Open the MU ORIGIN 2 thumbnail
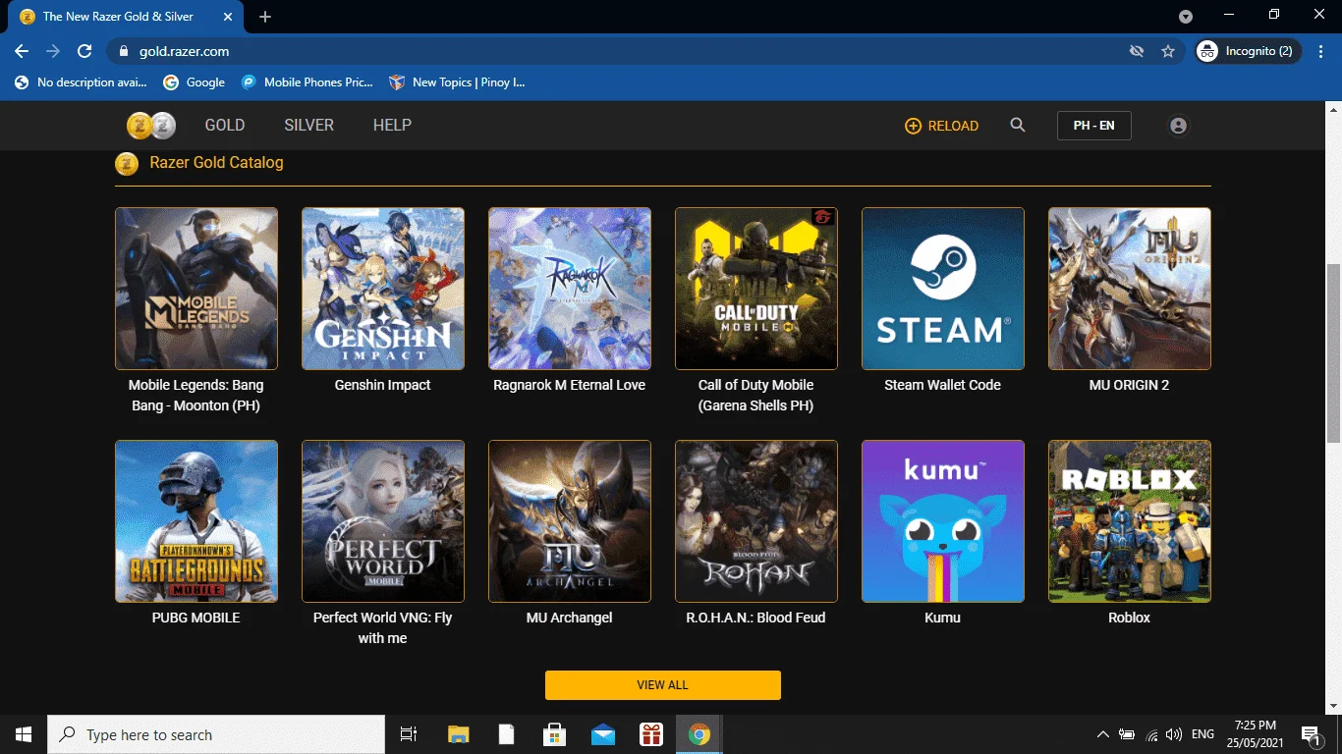Image resolution: width=1342 pixels, height=754 pixels. 1130,289
